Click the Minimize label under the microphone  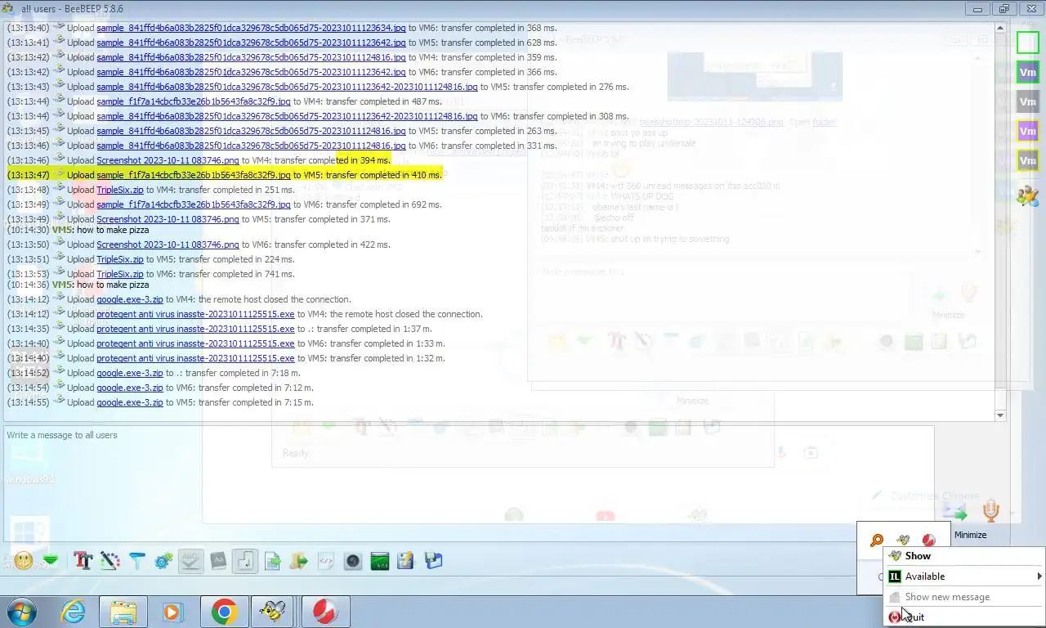[x=970, y=535]
